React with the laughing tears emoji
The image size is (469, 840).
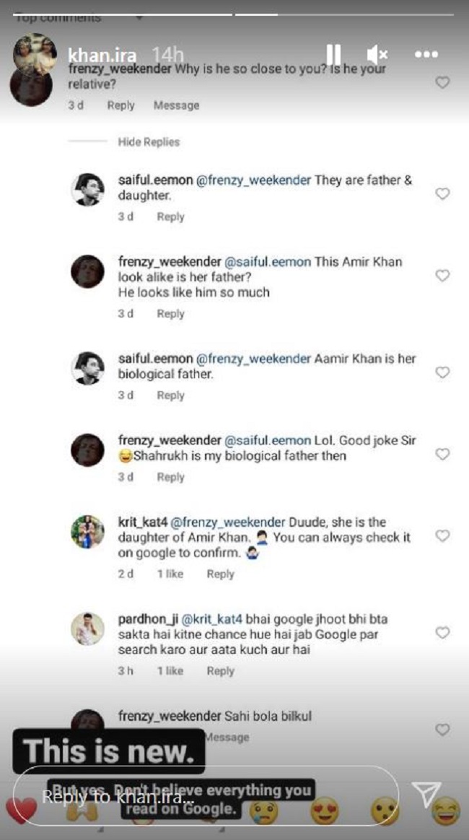[x=447, y=813]
